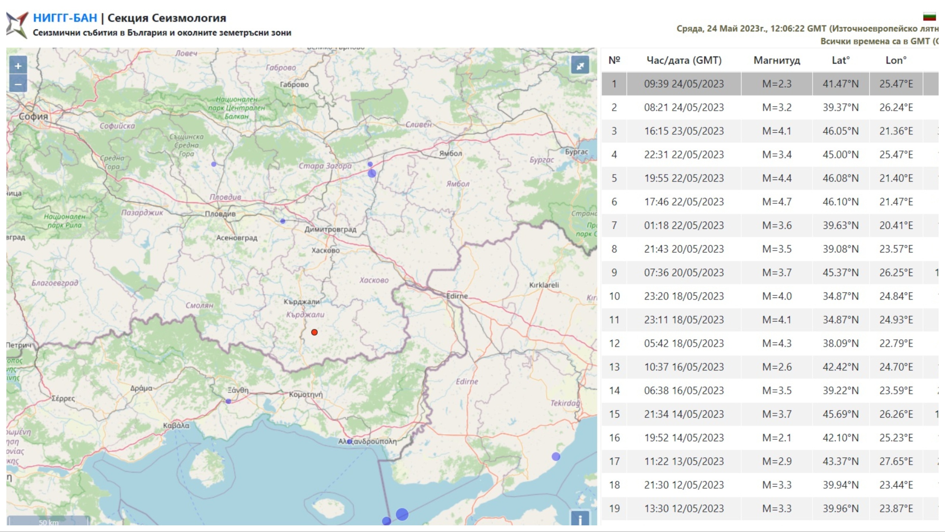
Task: Select the M=4.7 event row 6
Action: click(770, 202)
